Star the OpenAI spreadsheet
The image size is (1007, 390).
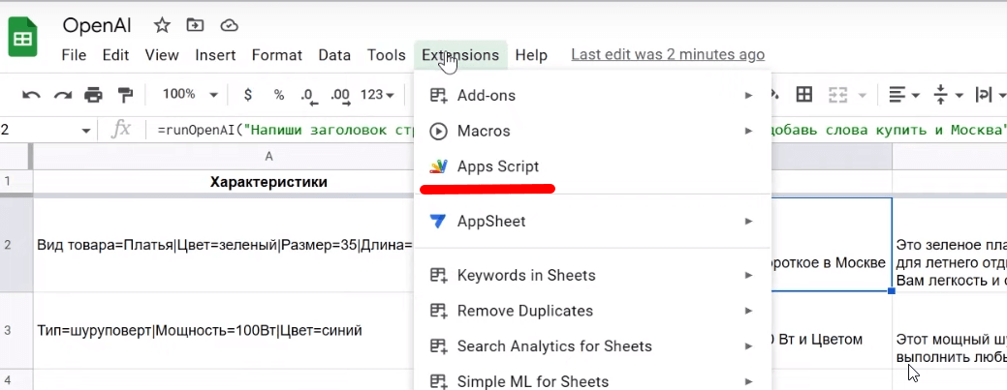click(x=162, y=26)
